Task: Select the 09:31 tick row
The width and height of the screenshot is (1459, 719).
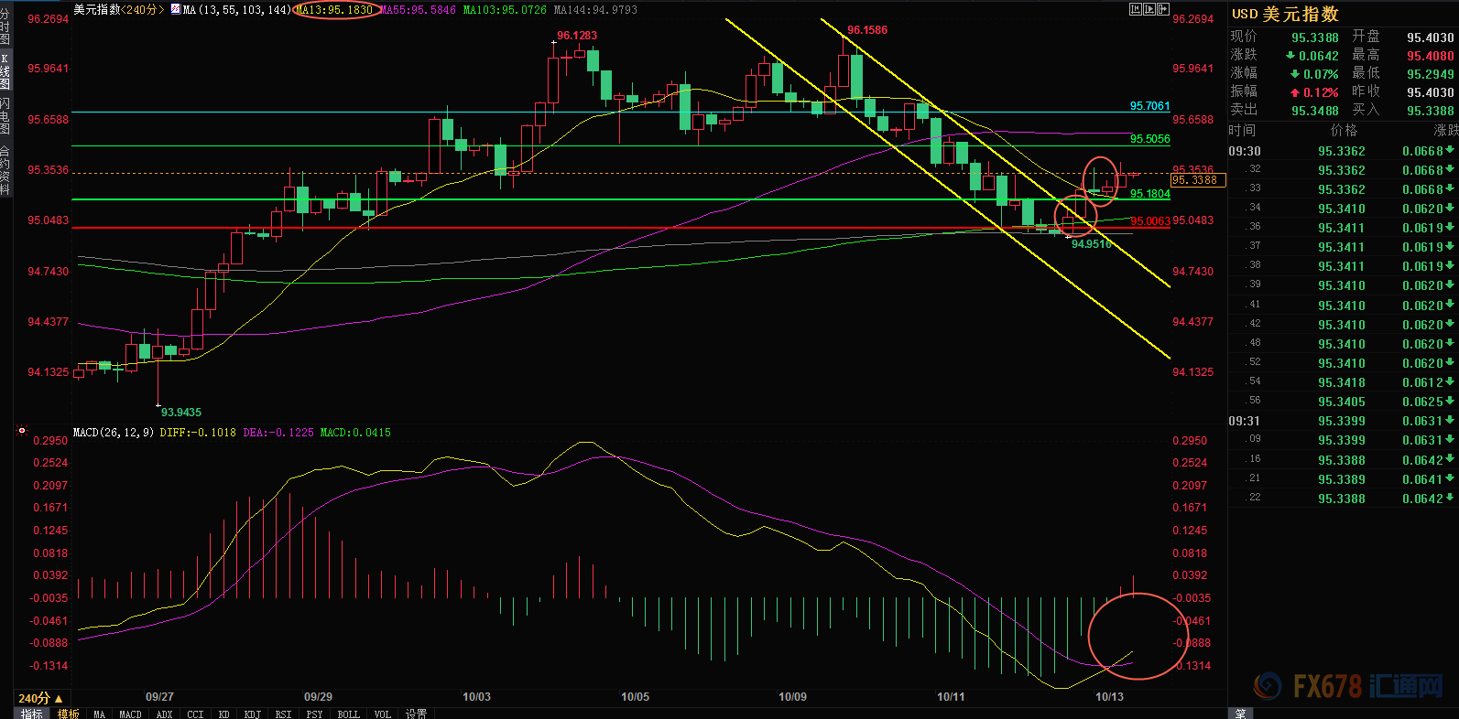Action: 1343,421
